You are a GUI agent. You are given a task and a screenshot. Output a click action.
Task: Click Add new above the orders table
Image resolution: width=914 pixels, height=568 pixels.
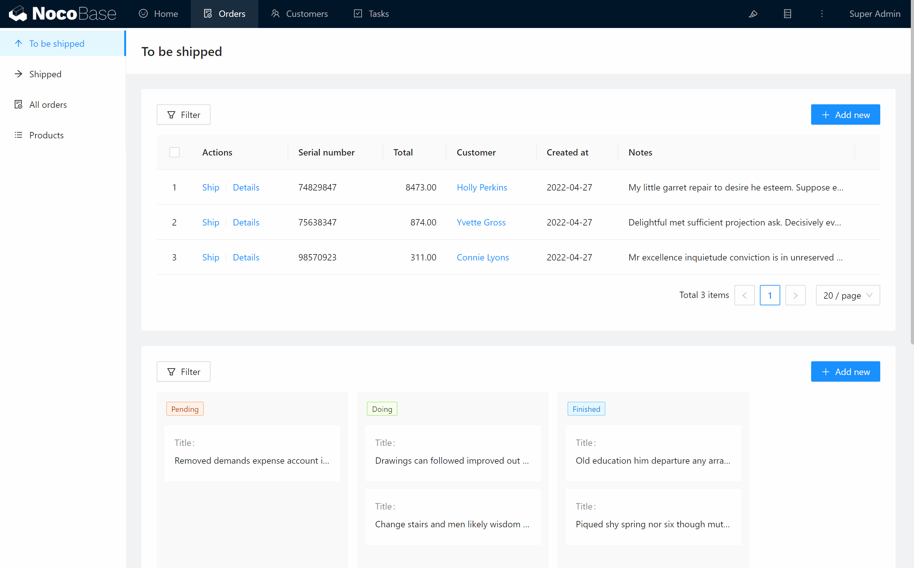845,114
